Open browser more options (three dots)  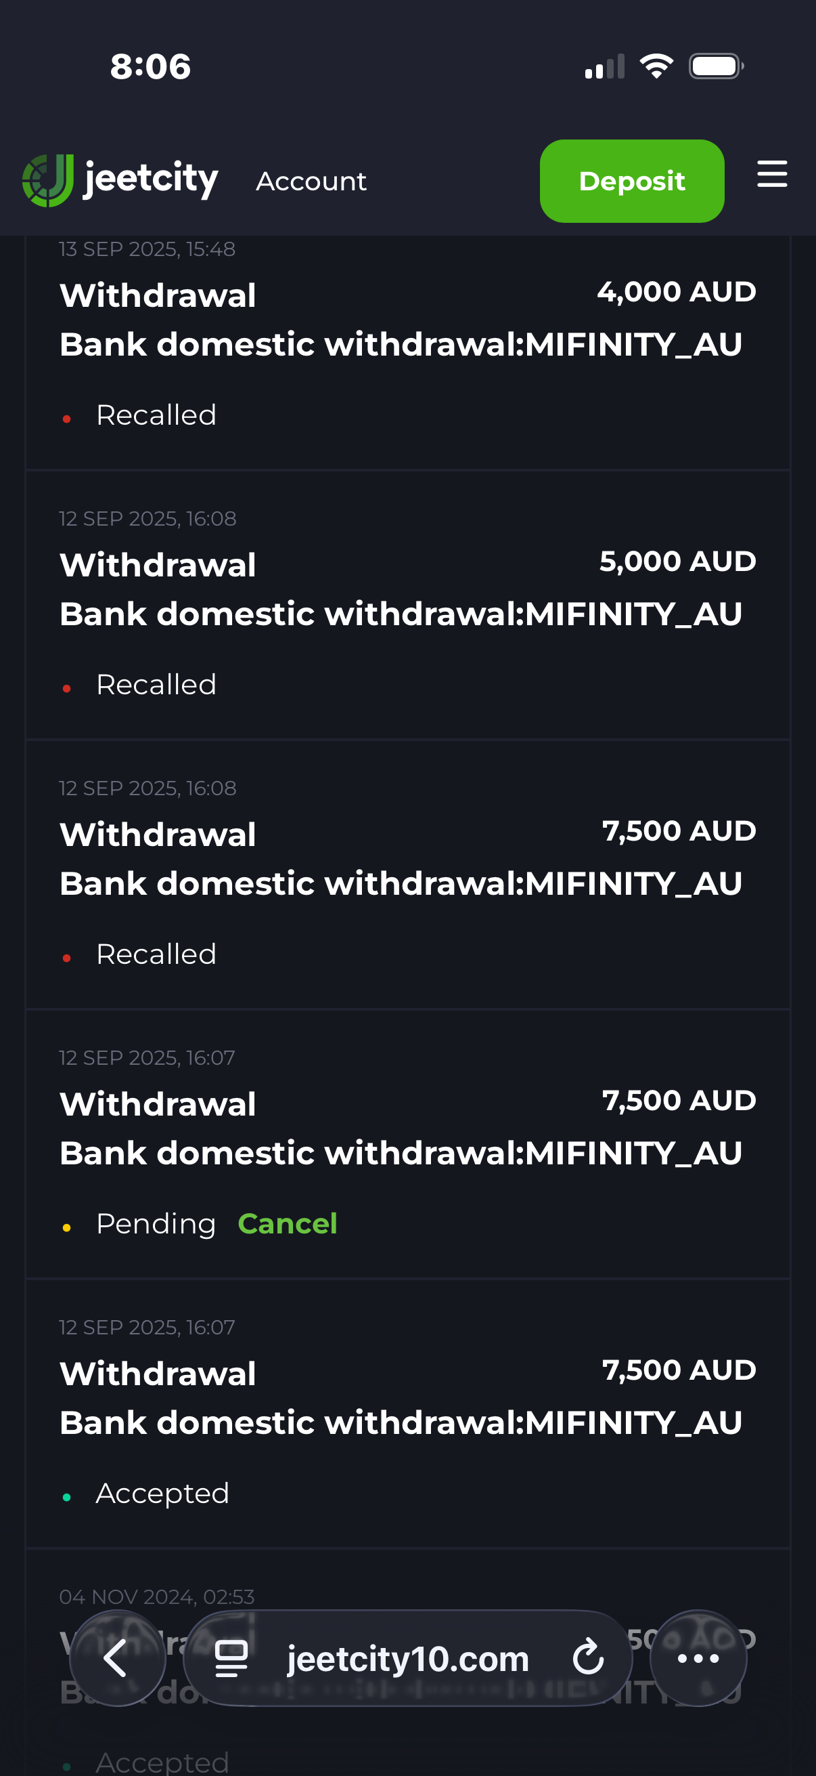[x=698, y=1657]
